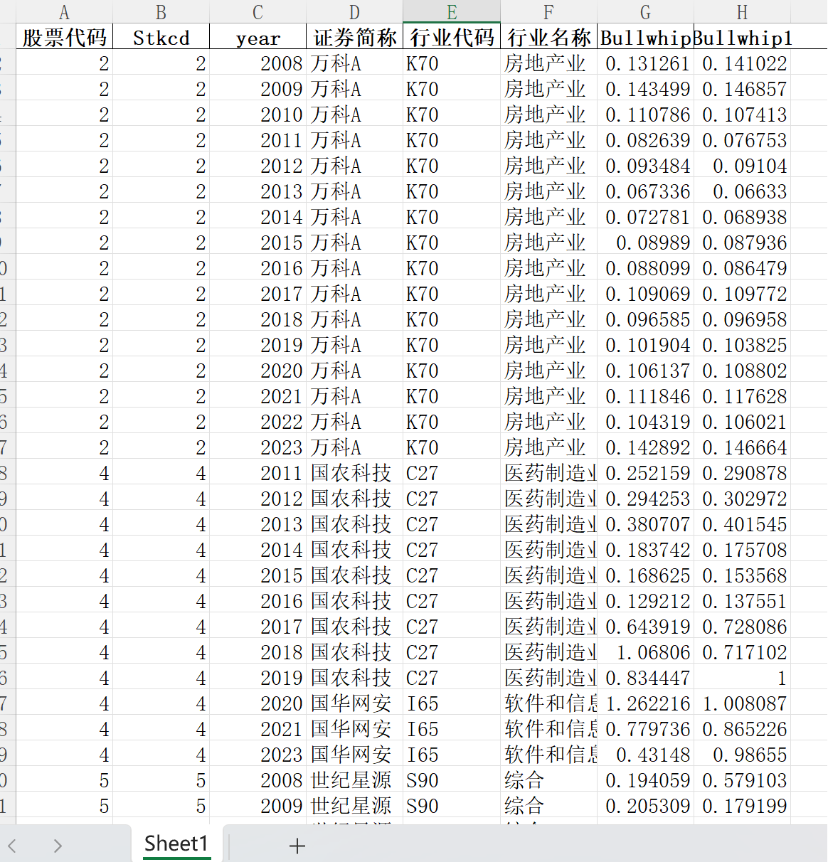Select column D header

(354, 12)
